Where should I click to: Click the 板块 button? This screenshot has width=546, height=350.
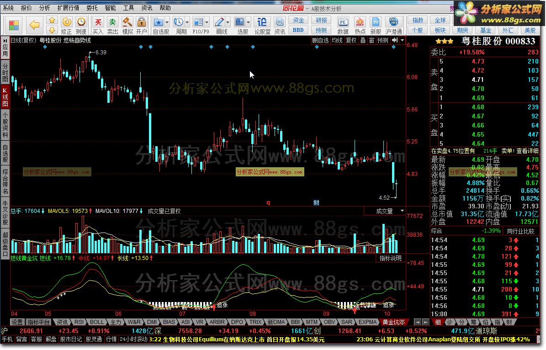(440, 30)
